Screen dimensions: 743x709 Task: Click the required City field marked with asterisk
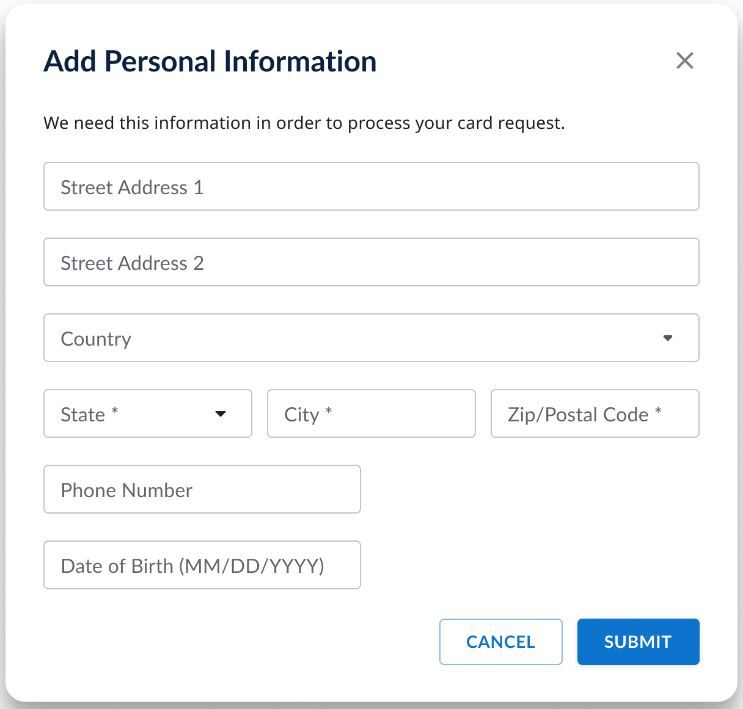[x=371, y=413]
